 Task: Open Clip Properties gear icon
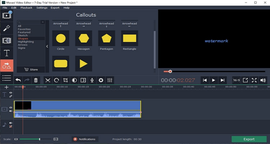point(101,80)
